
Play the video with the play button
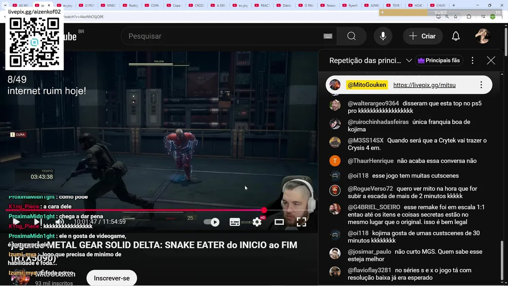coord(16,222)
